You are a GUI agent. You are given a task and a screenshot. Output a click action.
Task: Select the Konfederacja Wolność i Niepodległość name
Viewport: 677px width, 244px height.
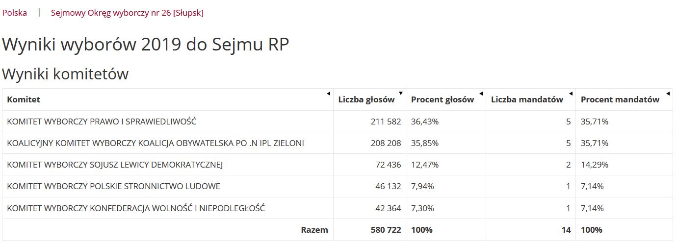(136, 208)
